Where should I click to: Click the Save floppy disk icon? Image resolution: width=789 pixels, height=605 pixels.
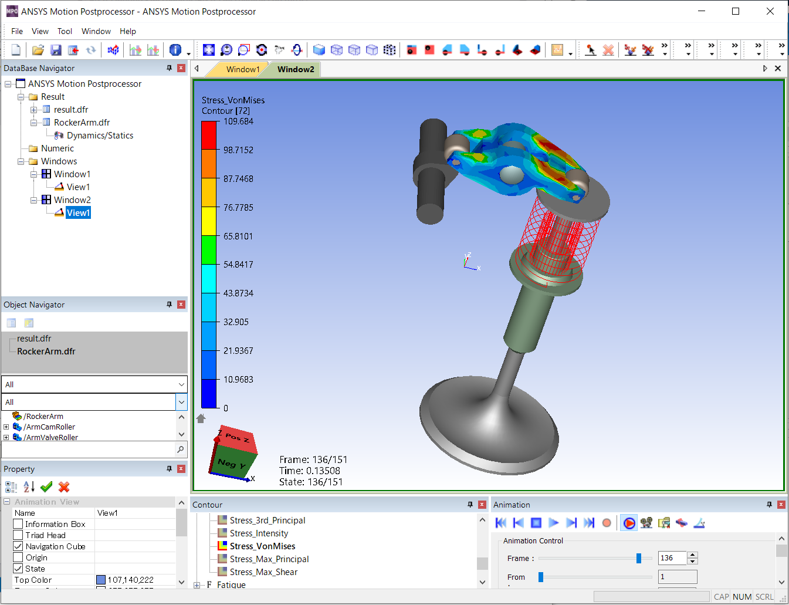click(56, 50)
